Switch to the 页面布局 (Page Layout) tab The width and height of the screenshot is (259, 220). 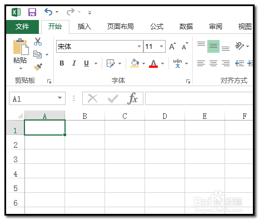[121, 27]
